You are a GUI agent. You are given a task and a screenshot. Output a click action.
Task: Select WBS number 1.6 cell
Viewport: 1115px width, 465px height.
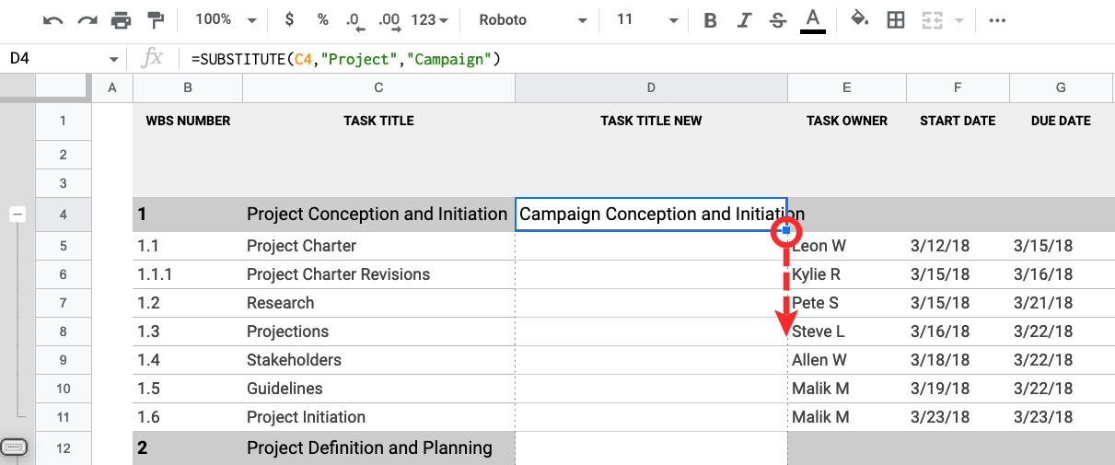[188, 417]
